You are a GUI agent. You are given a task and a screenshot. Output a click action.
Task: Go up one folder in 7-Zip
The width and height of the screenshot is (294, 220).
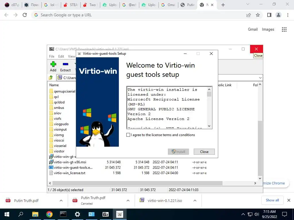[51, 78]
